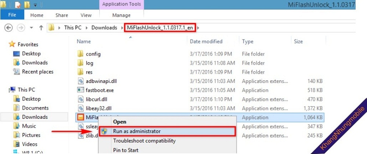Image resolution: width=367 pixels, height=154 pixels.
Task: Select Documents in the navigation pane
Action: coord(35,108)
